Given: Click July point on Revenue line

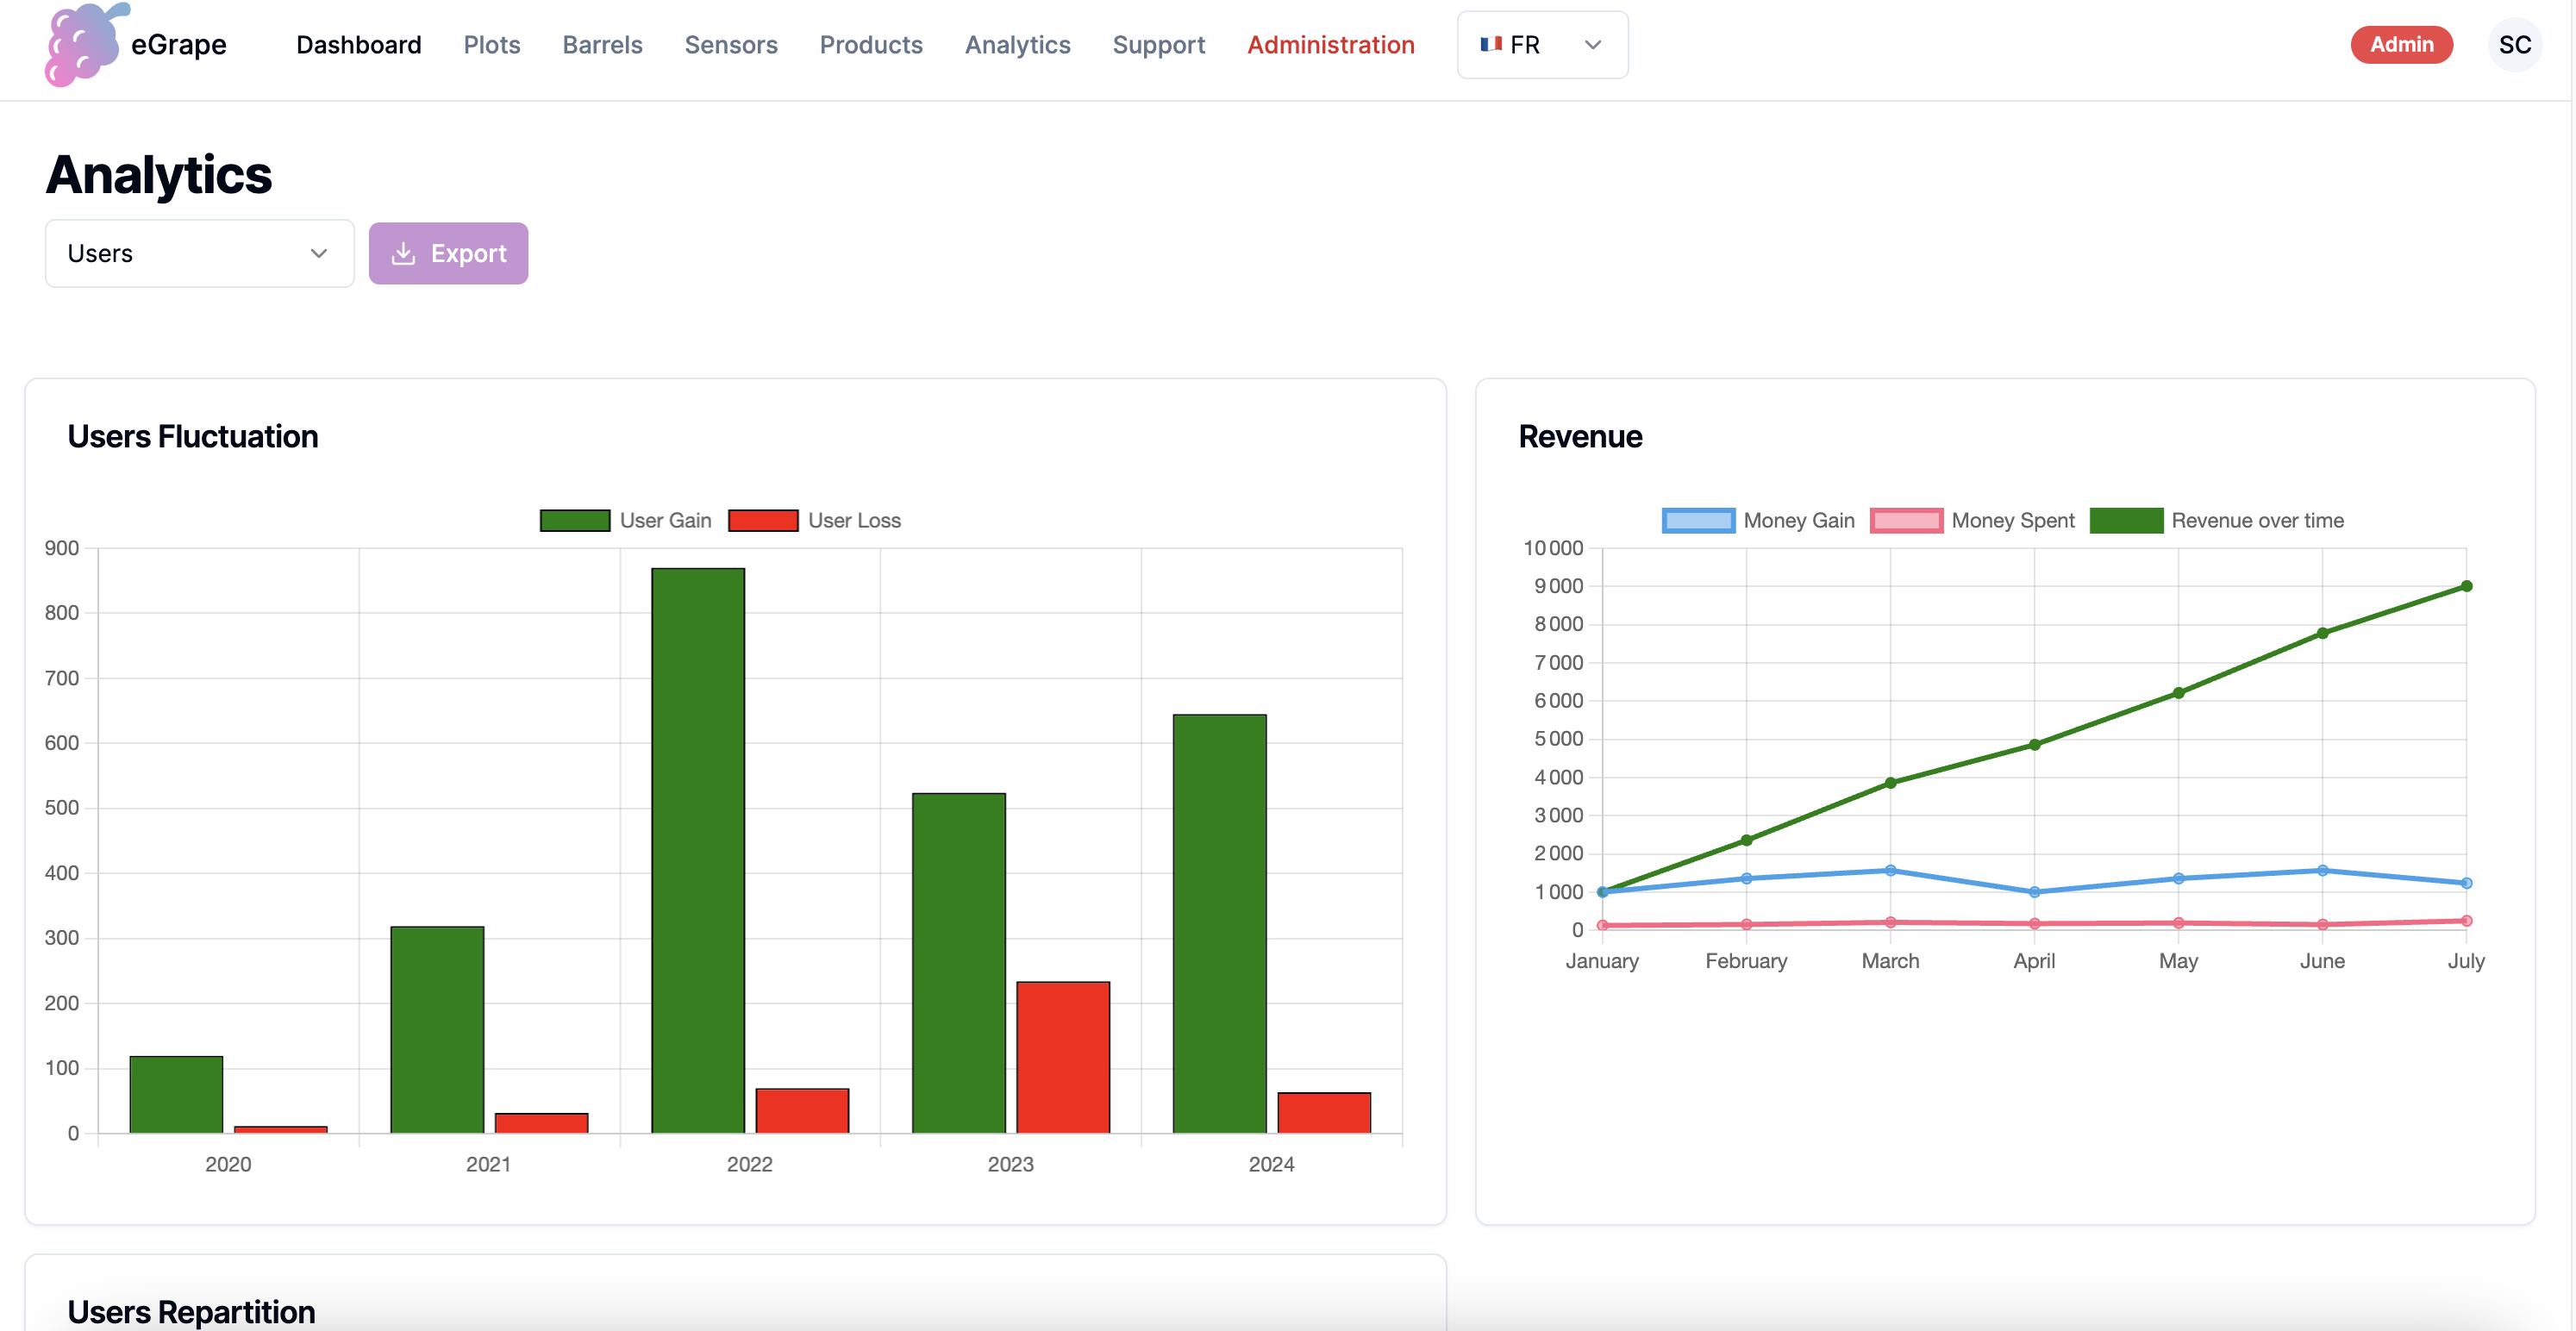Looking at the screenshot, I should tap(2466, 587).
